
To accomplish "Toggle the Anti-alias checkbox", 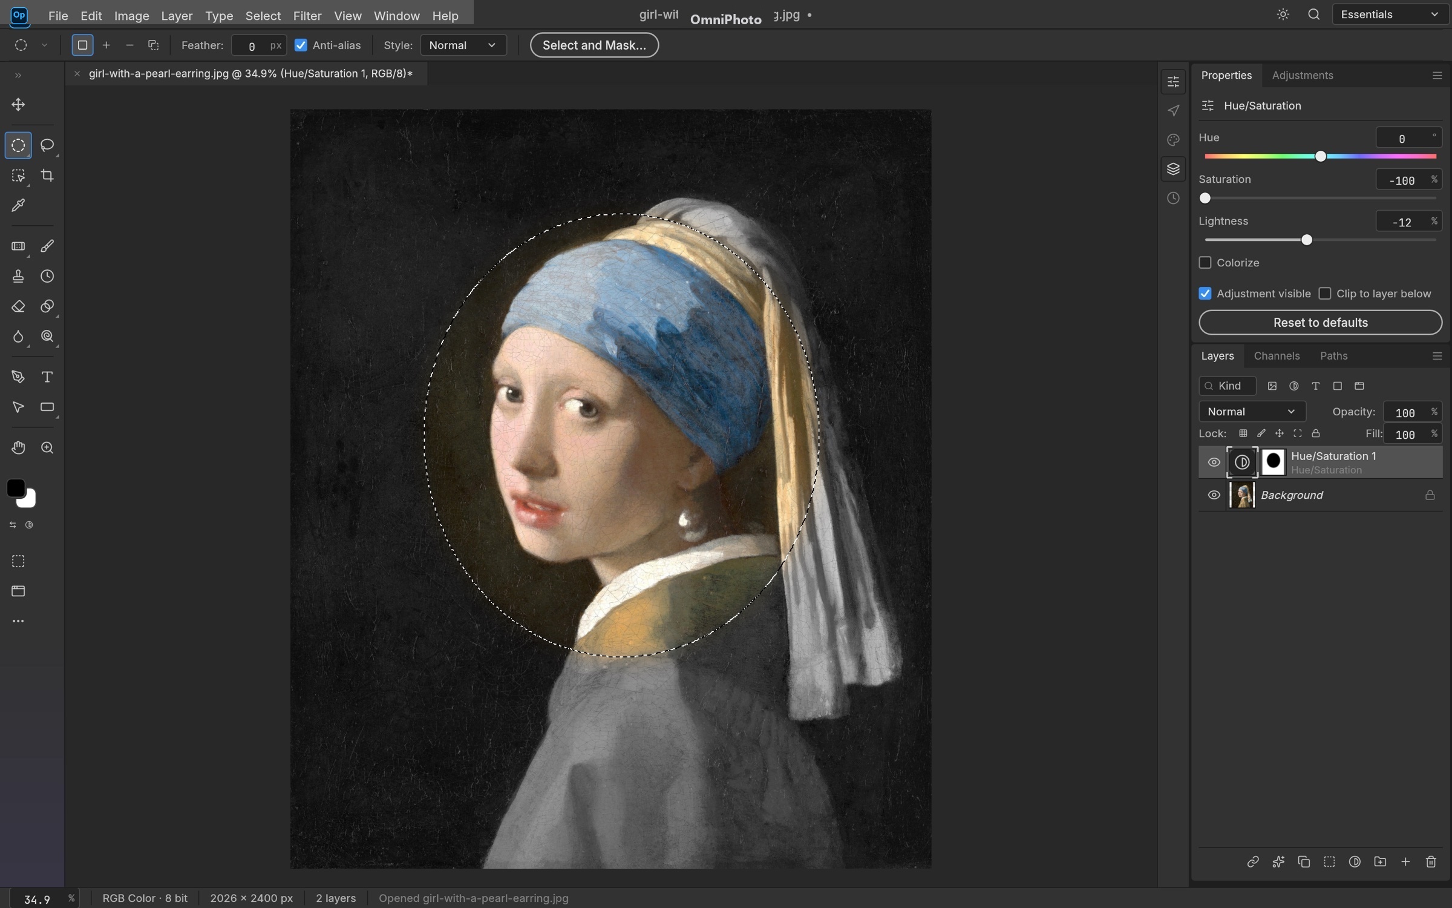I will [x=301, y=45].
